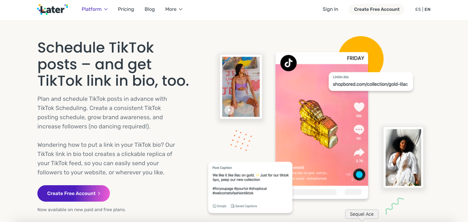Click the Later logo in header
Viewport: 468px width, 222px height.
pyautogui.click(x=52, y=9)
